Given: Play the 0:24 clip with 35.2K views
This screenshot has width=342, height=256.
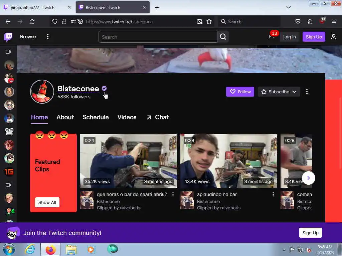Looking at the screenshot, I should point(129,161).
